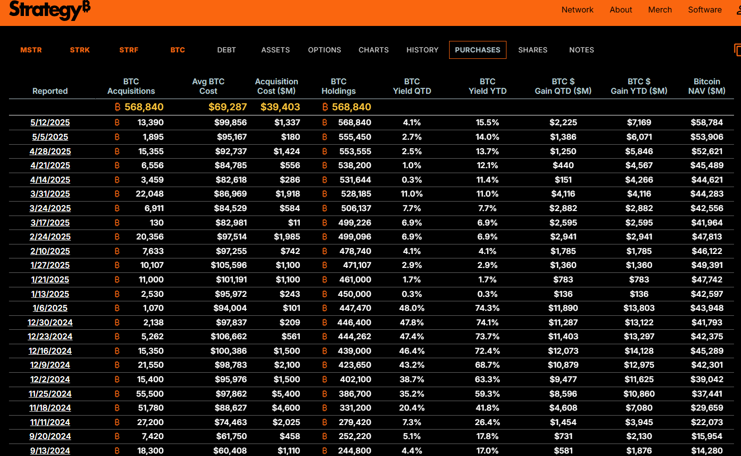This screenshot has width=741, height=456.
Task: Open the BTC tab
Action: pyautogui.click(x=178, y=50)
